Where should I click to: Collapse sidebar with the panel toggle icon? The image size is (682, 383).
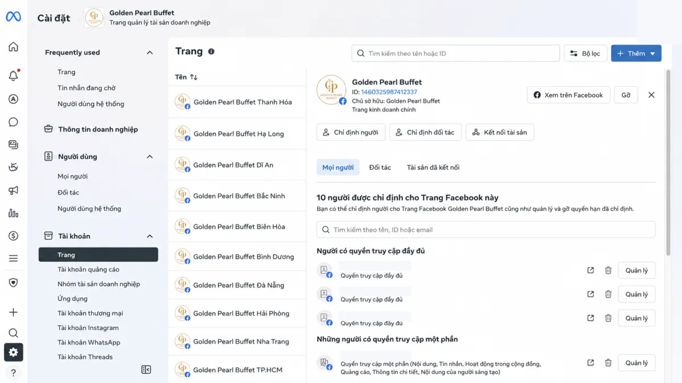pyautogui.click(x=146, y=369)
